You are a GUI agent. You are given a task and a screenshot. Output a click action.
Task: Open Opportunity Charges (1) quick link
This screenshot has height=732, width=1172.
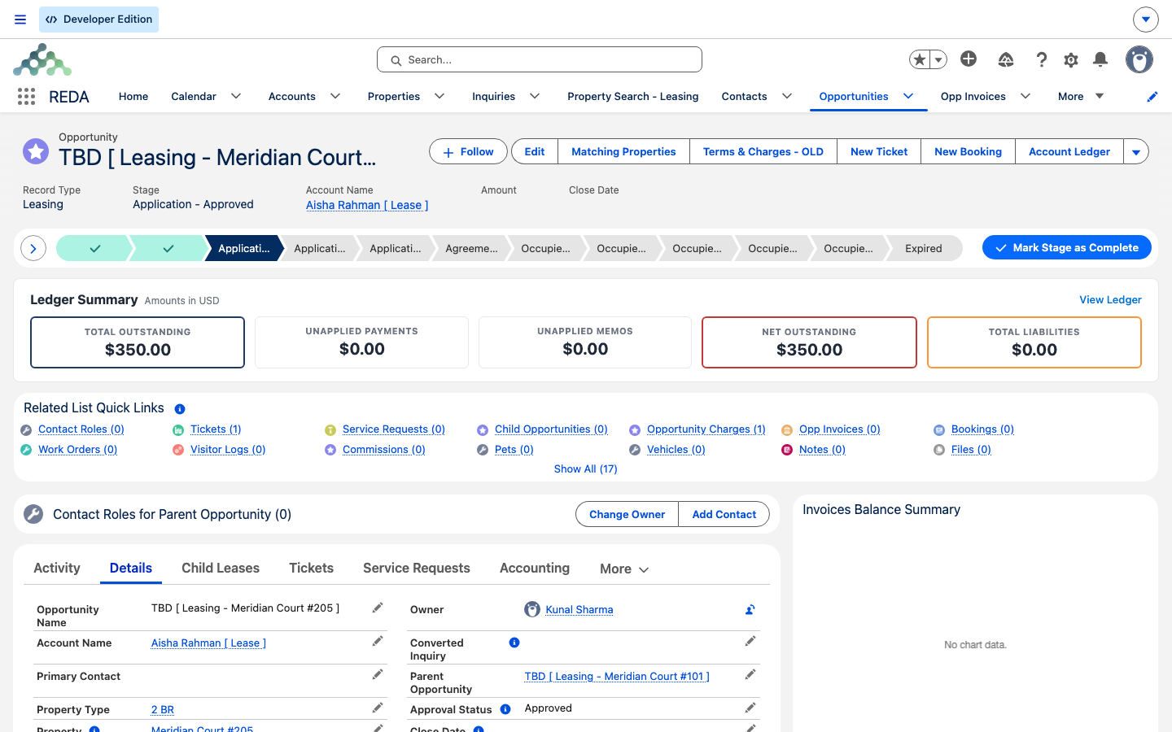(x=706, y=429)
